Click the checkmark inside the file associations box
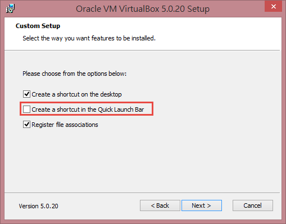The width and height of the screenshot is (286, 224). [x=26, y=124]
